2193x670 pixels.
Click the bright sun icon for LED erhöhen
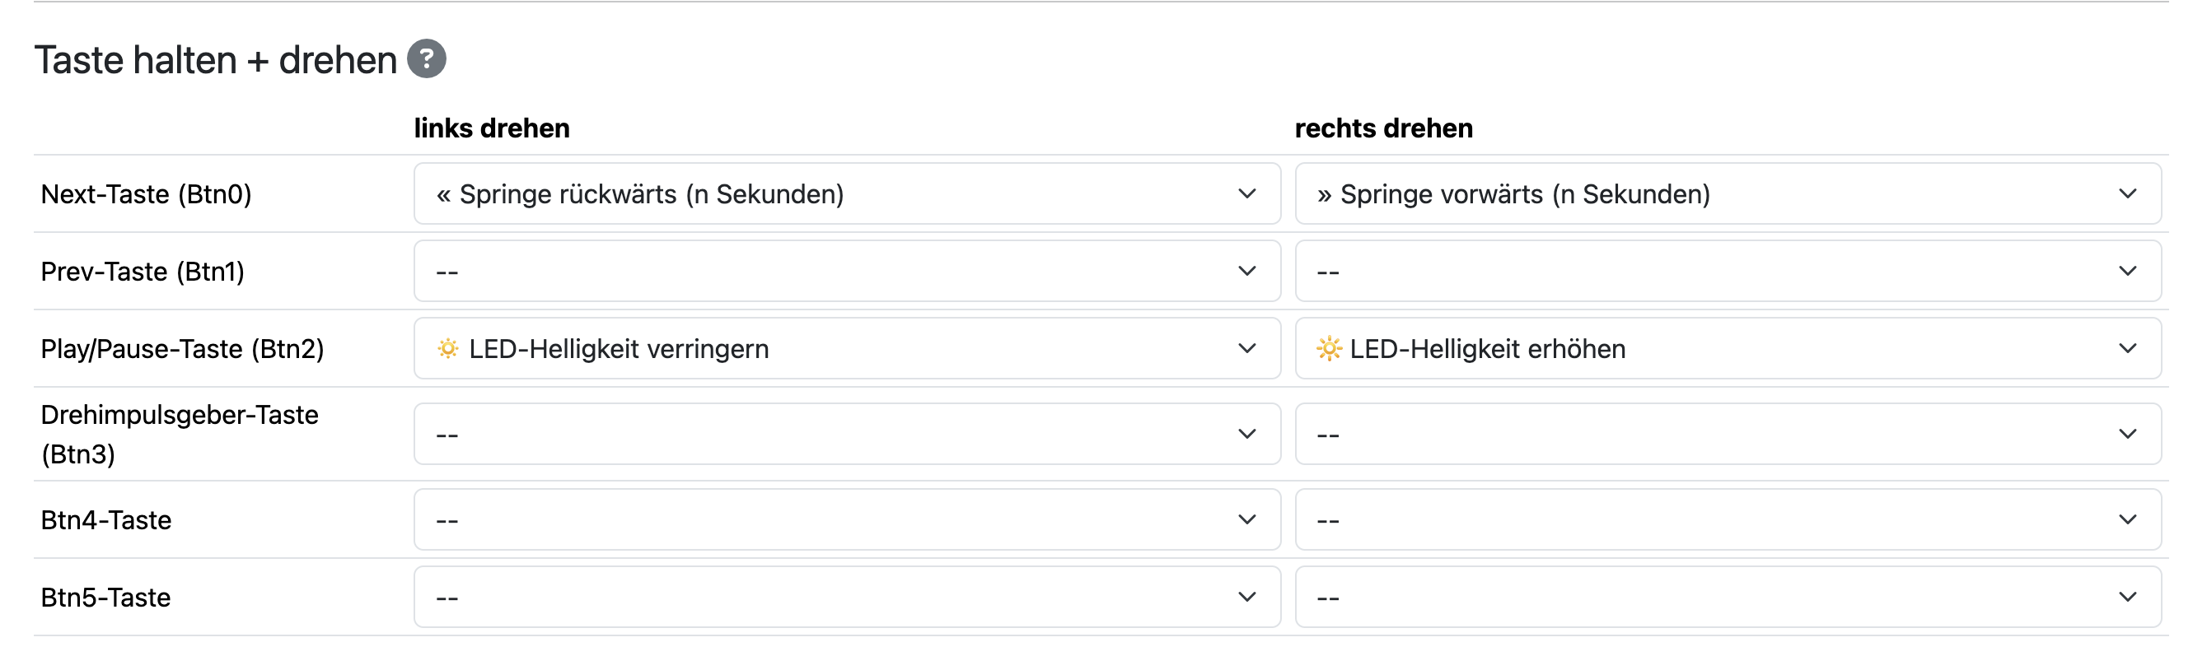tap(1329, 349)
